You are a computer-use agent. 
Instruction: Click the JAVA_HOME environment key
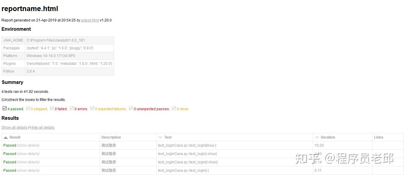[13, 40]
